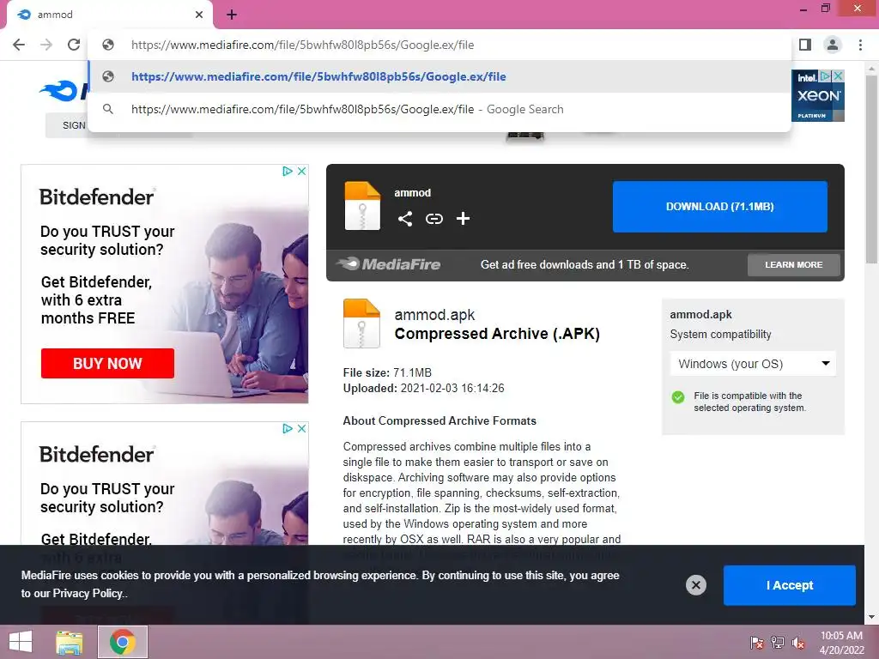Go to the next page with the forward arrow
Image resolution: width=879 pixels, height=659 pixels.
click(46, 45)
